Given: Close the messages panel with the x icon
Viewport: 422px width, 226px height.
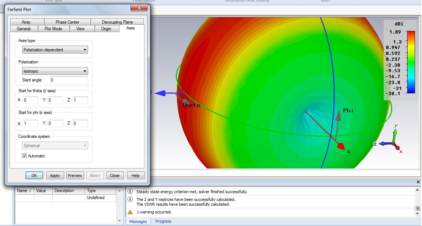Looking at the screenshot, I should 418,182.
